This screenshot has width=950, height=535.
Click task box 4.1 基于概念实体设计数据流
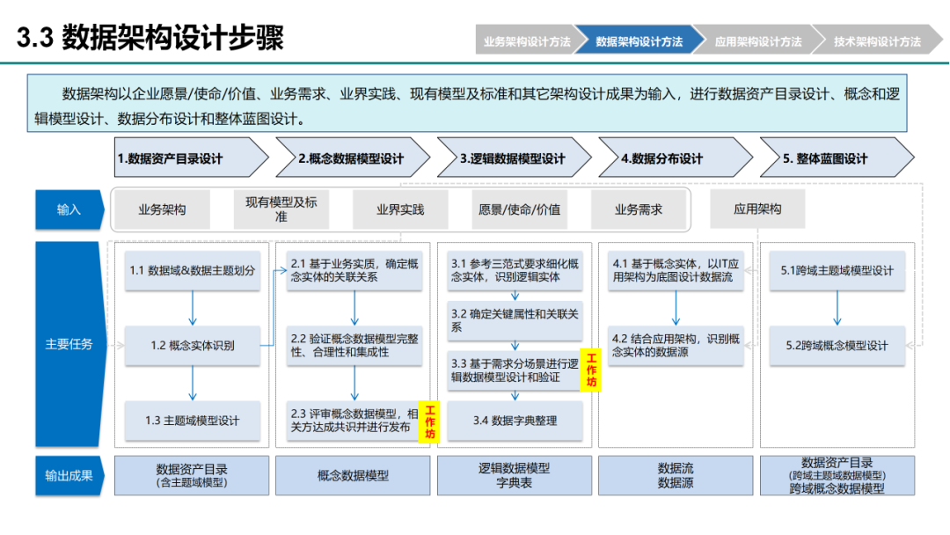676,270
